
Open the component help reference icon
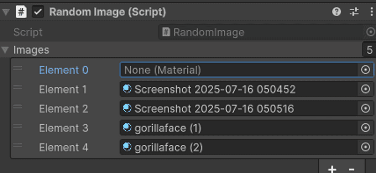pyautogui.click(x=337, y=12)
